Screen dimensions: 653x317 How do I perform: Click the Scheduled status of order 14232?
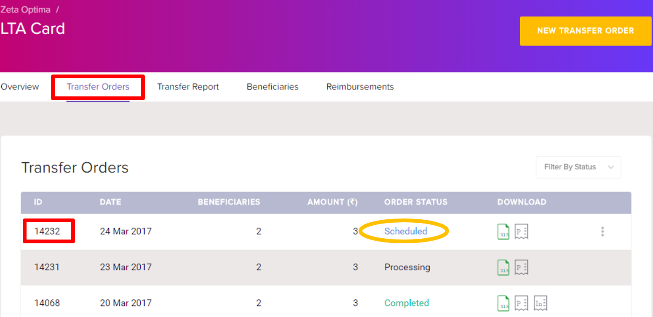(x=406, y=231)
